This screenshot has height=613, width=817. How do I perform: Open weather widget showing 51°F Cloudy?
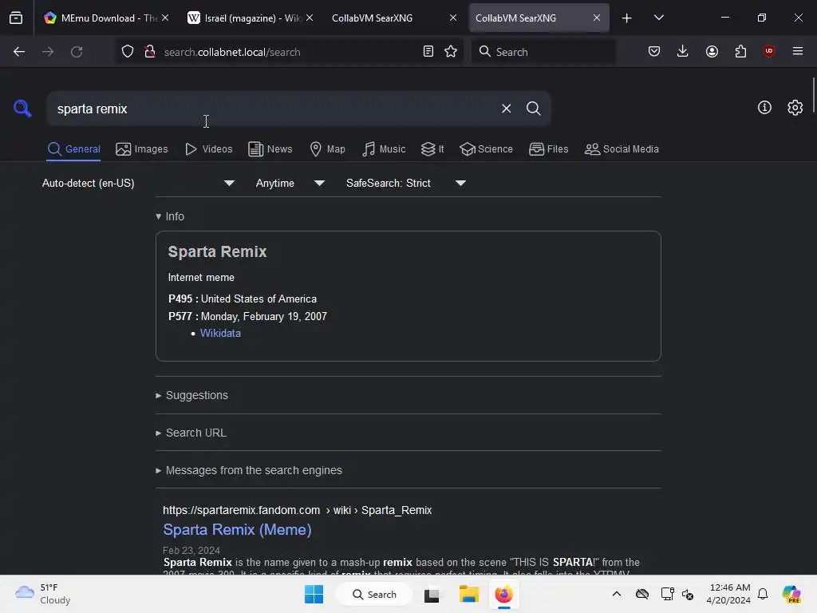point(43,594)
